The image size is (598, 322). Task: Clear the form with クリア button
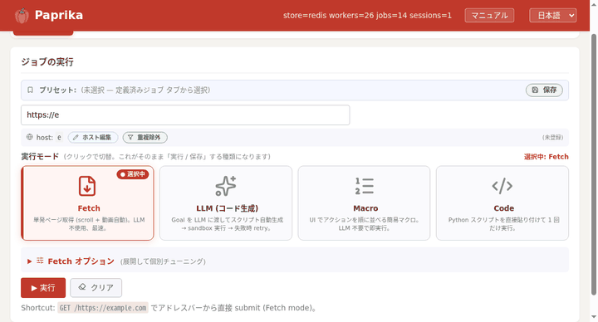96,288
